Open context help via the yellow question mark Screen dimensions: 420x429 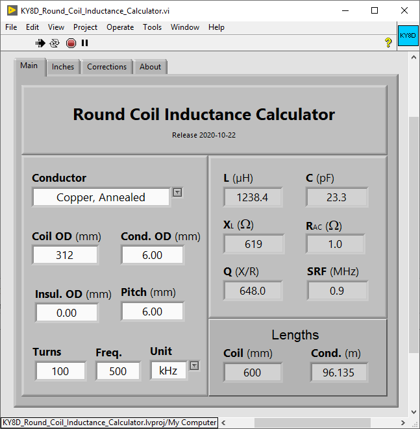388,43
